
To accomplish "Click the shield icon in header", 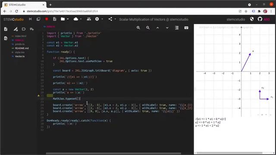I will click(252, 19).
